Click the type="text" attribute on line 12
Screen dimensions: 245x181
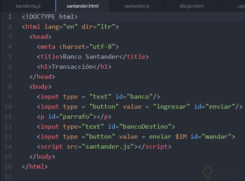click(83, 127)
